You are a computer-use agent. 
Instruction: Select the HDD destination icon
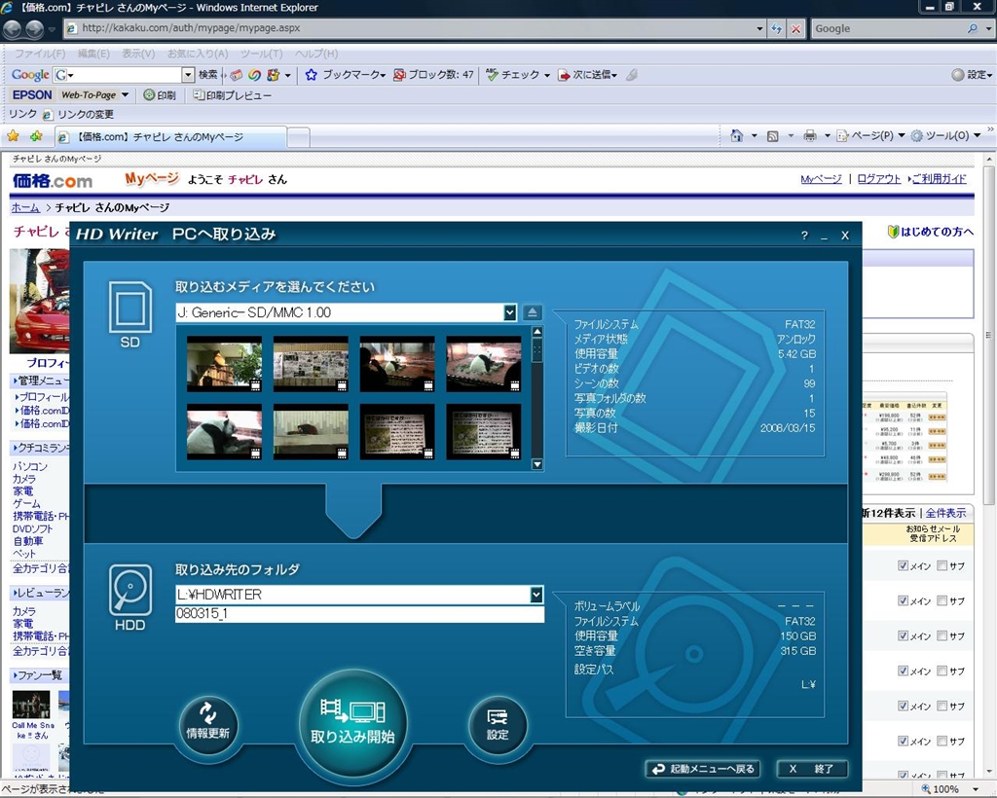[129, 597]
